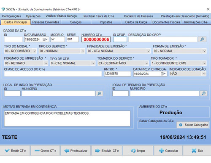Open the Operações menu
Image resolution: width=211 pixels, height=163 pixels.
(33, 16)
